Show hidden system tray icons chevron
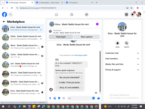The height and width of the screenshot is (109, 145). [115, 106]
